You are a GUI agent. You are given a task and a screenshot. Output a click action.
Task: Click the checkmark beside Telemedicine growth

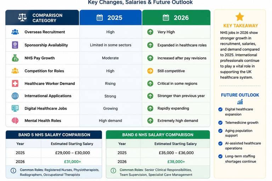[220, 123]
